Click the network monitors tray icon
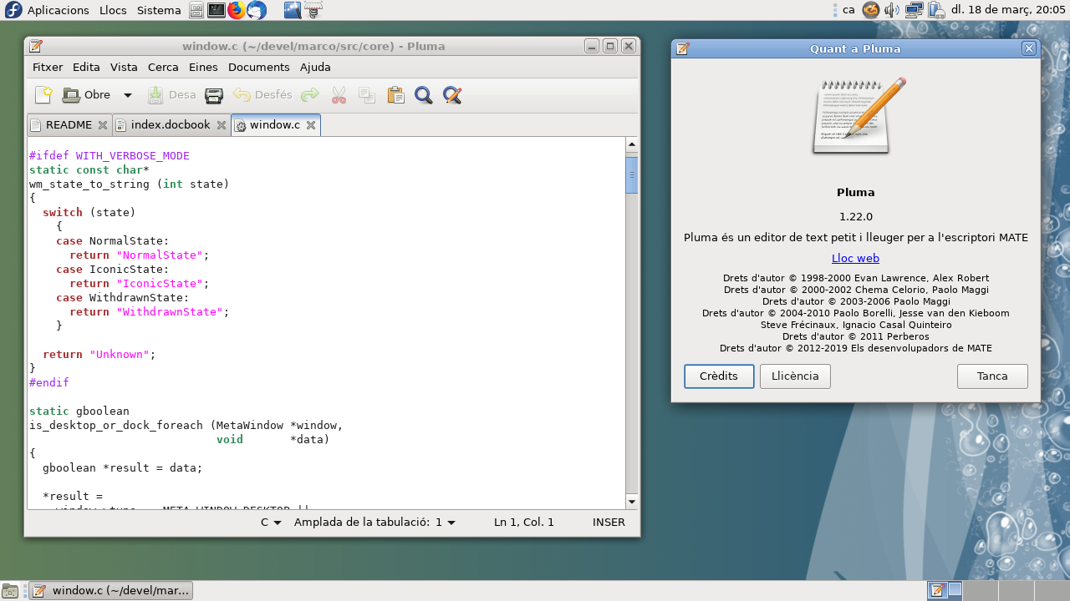 (915, 10)
